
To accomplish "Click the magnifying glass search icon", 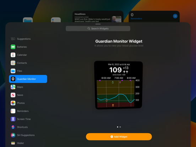I will 89,28.
